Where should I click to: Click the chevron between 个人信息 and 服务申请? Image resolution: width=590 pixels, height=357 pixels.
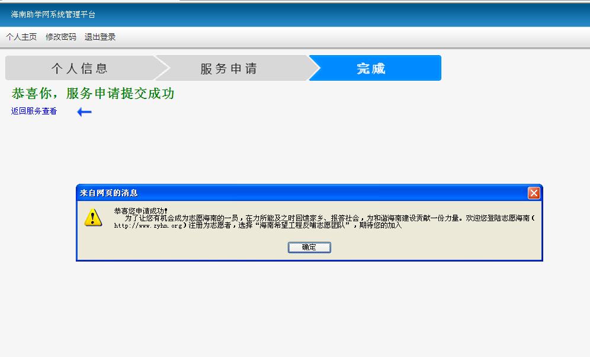(x=161, y=68)
